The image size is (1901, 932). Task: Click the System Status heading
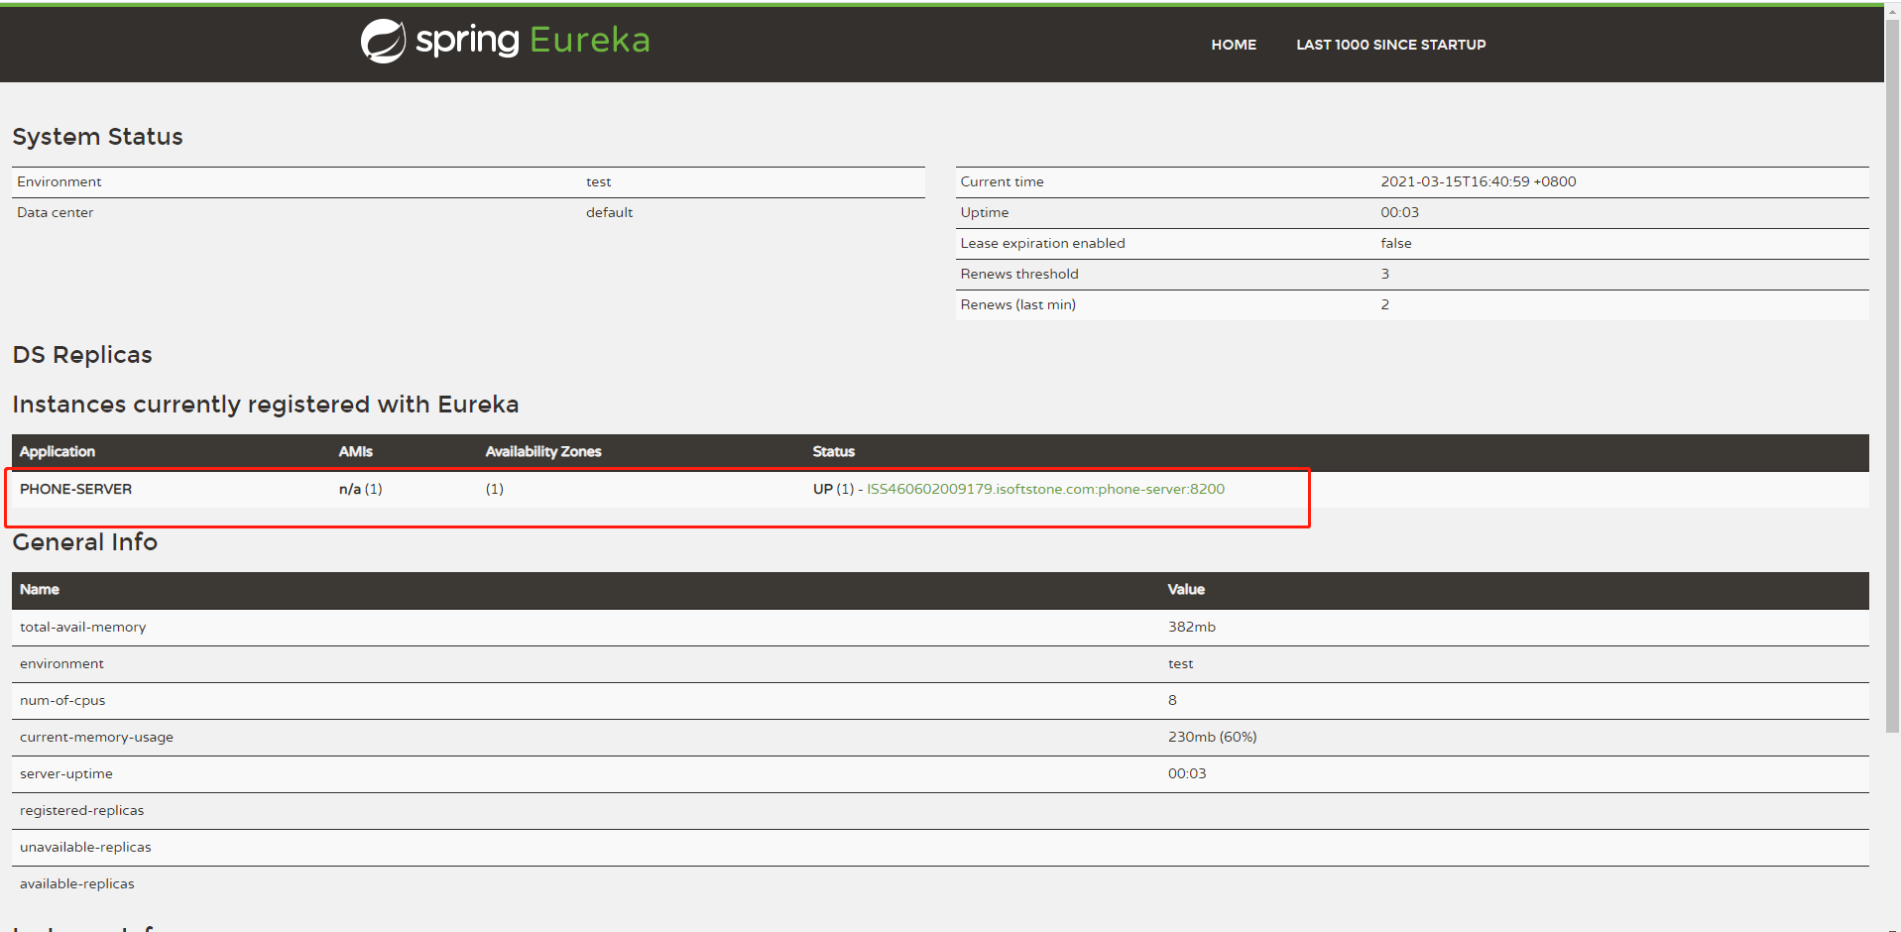97,137
